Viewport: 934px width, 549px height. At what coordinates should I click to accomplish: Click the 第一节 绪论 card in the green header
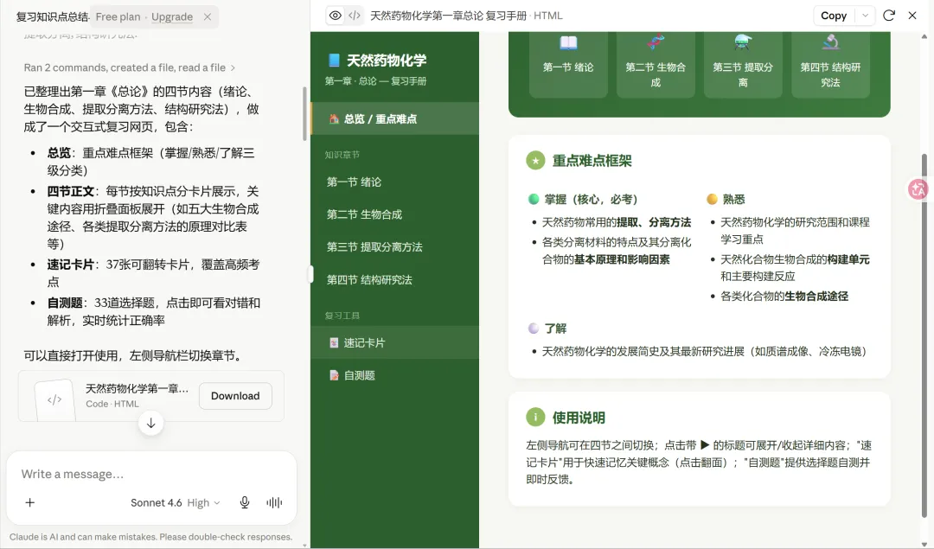click(568, 64)
